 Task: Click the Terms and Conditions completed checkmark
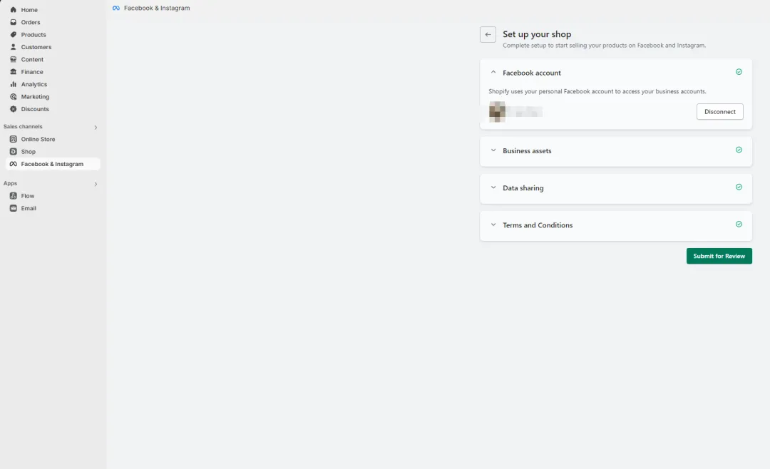tap(739, 225)
